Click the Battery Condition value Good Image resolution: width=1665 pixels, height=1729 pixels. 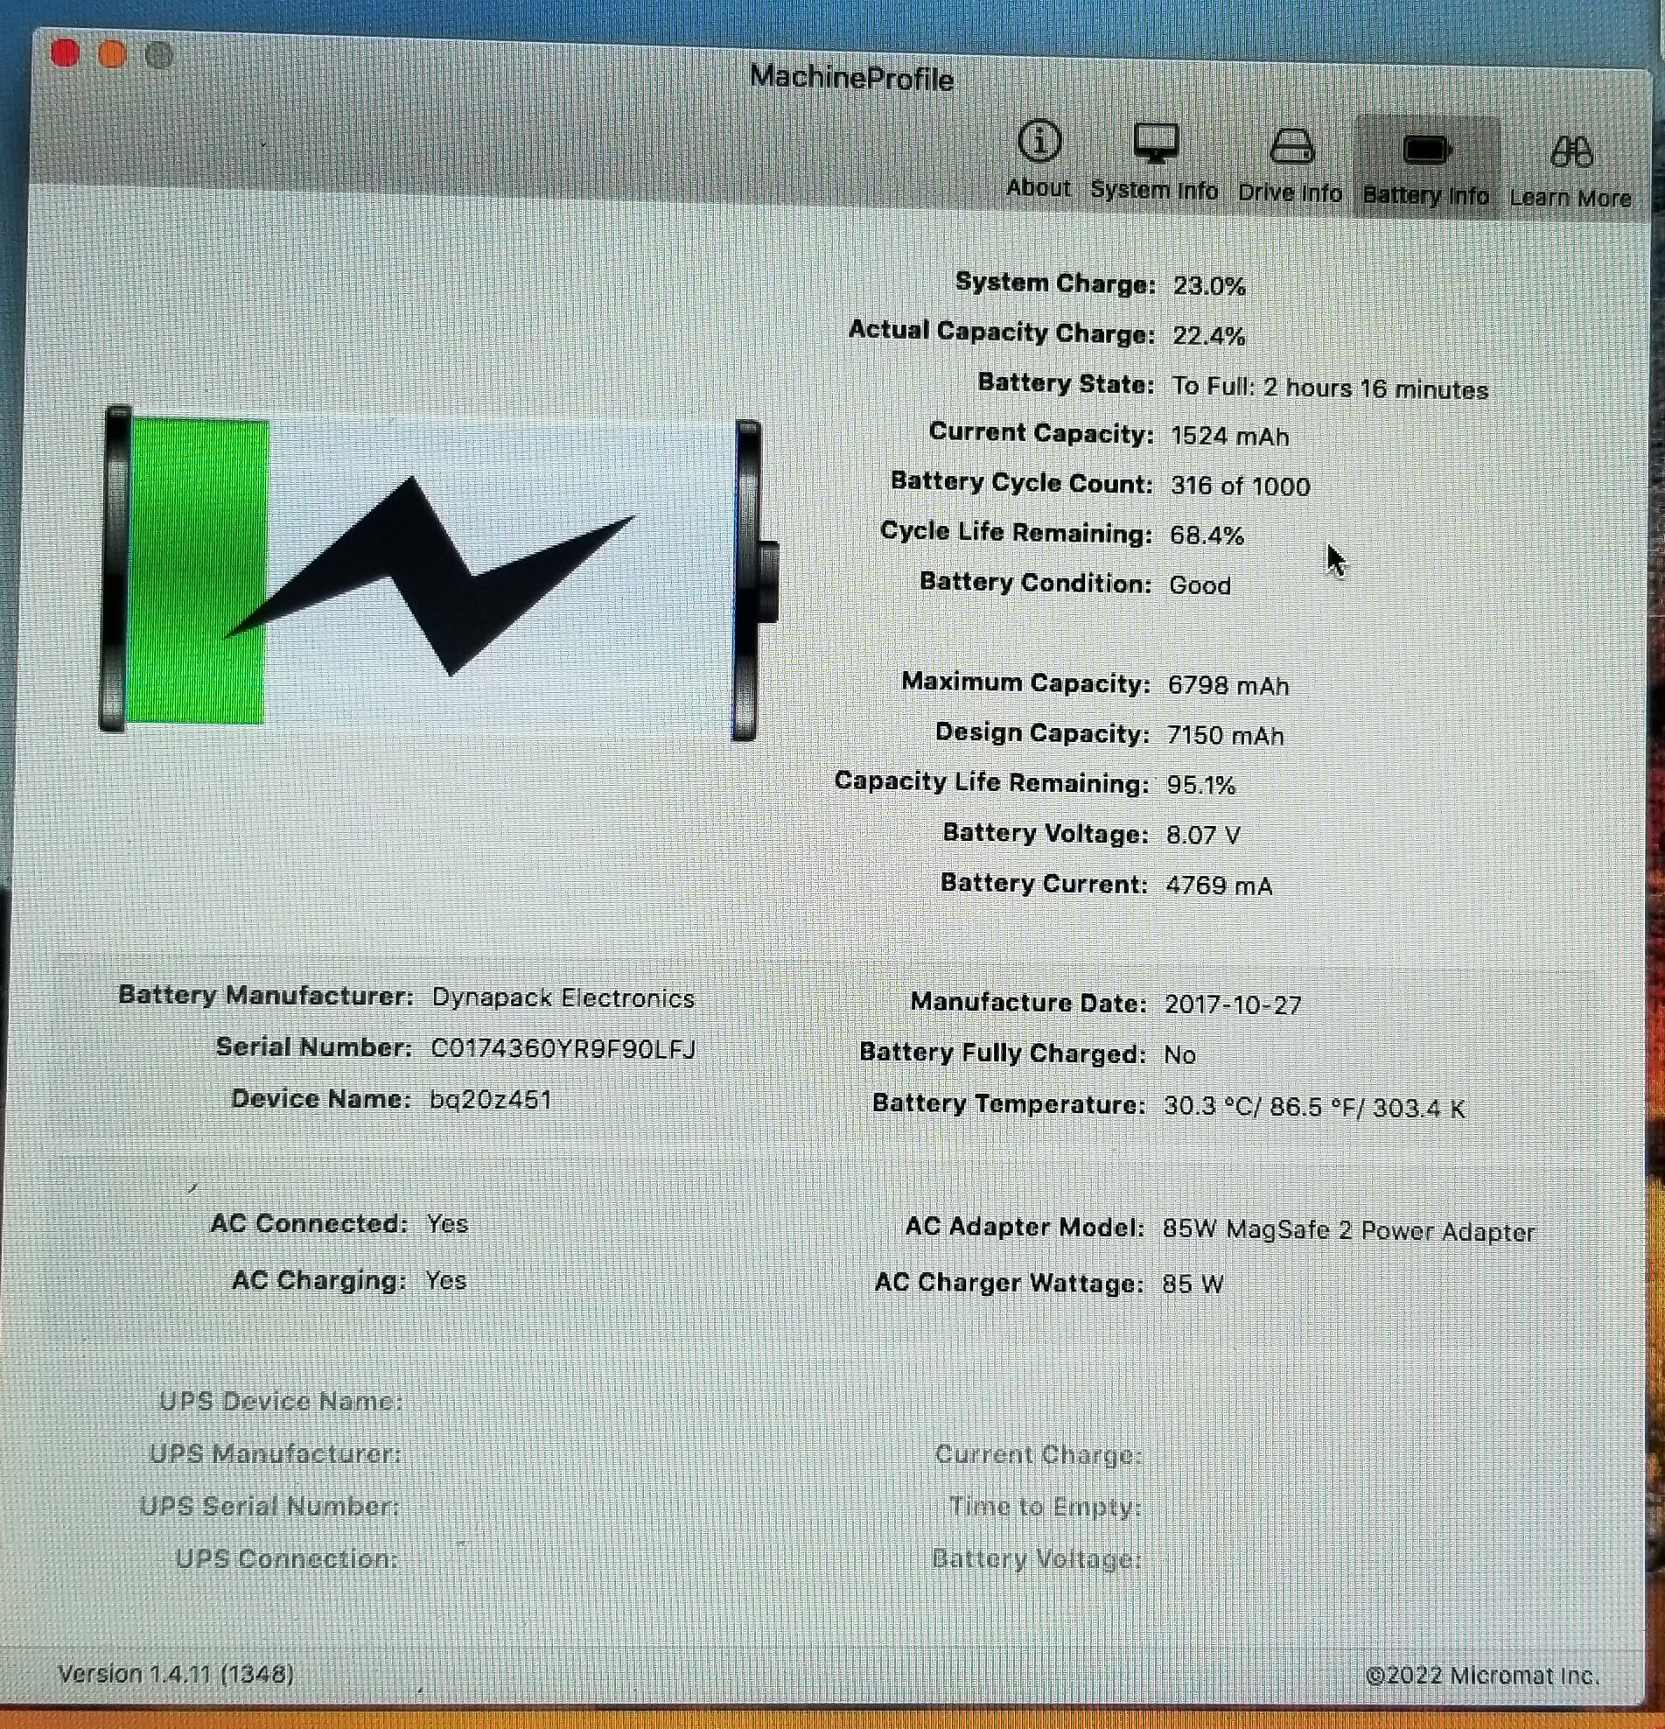[1200, 584]
